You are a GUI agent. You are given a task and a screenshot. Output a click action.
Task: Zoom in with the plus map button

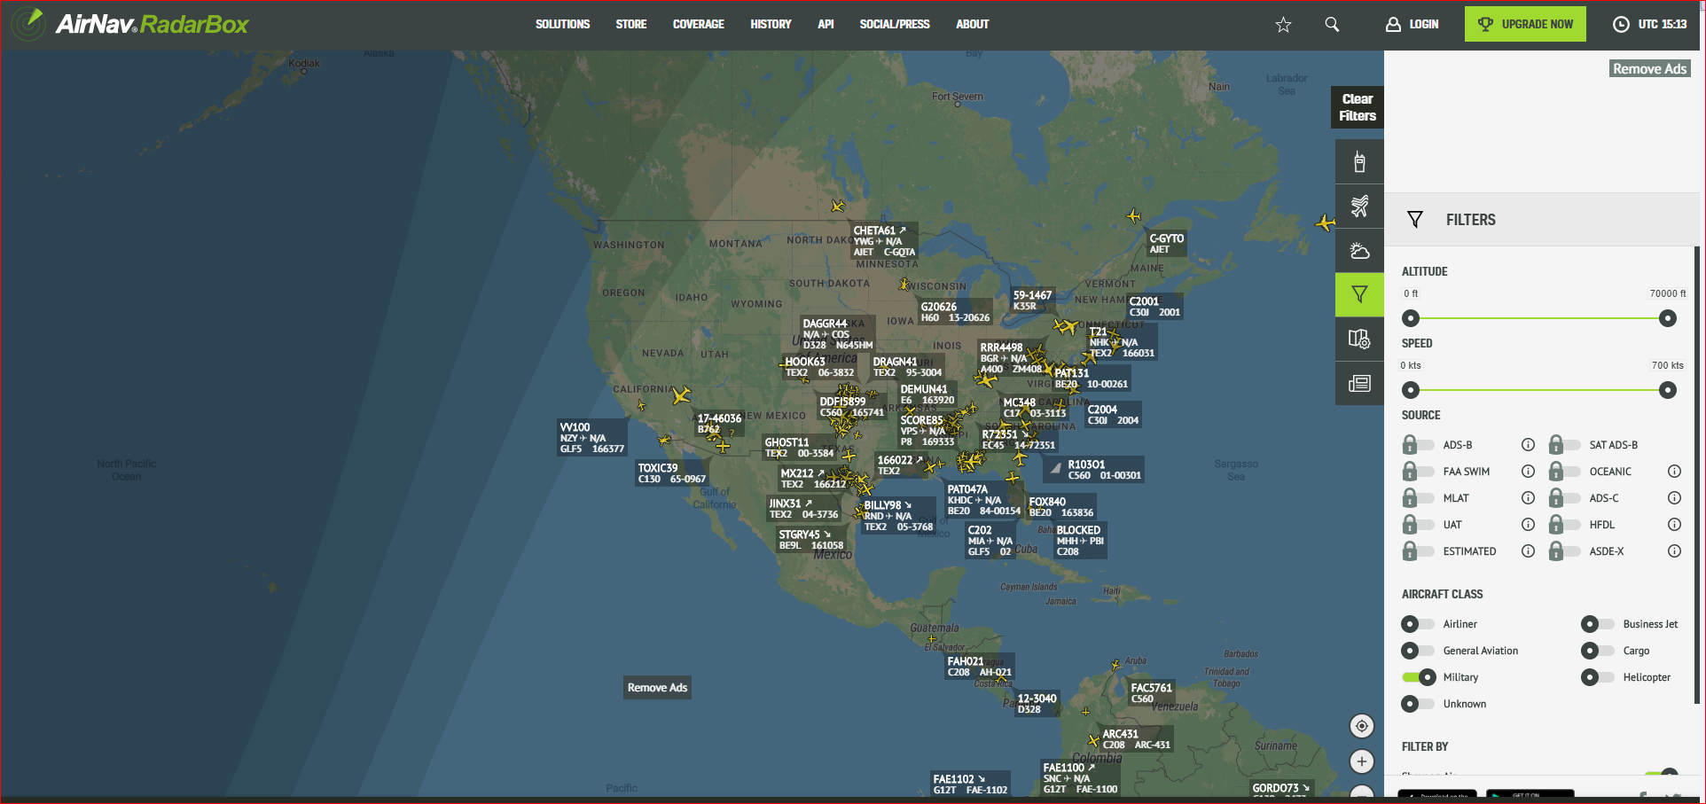pos(1362,761)
